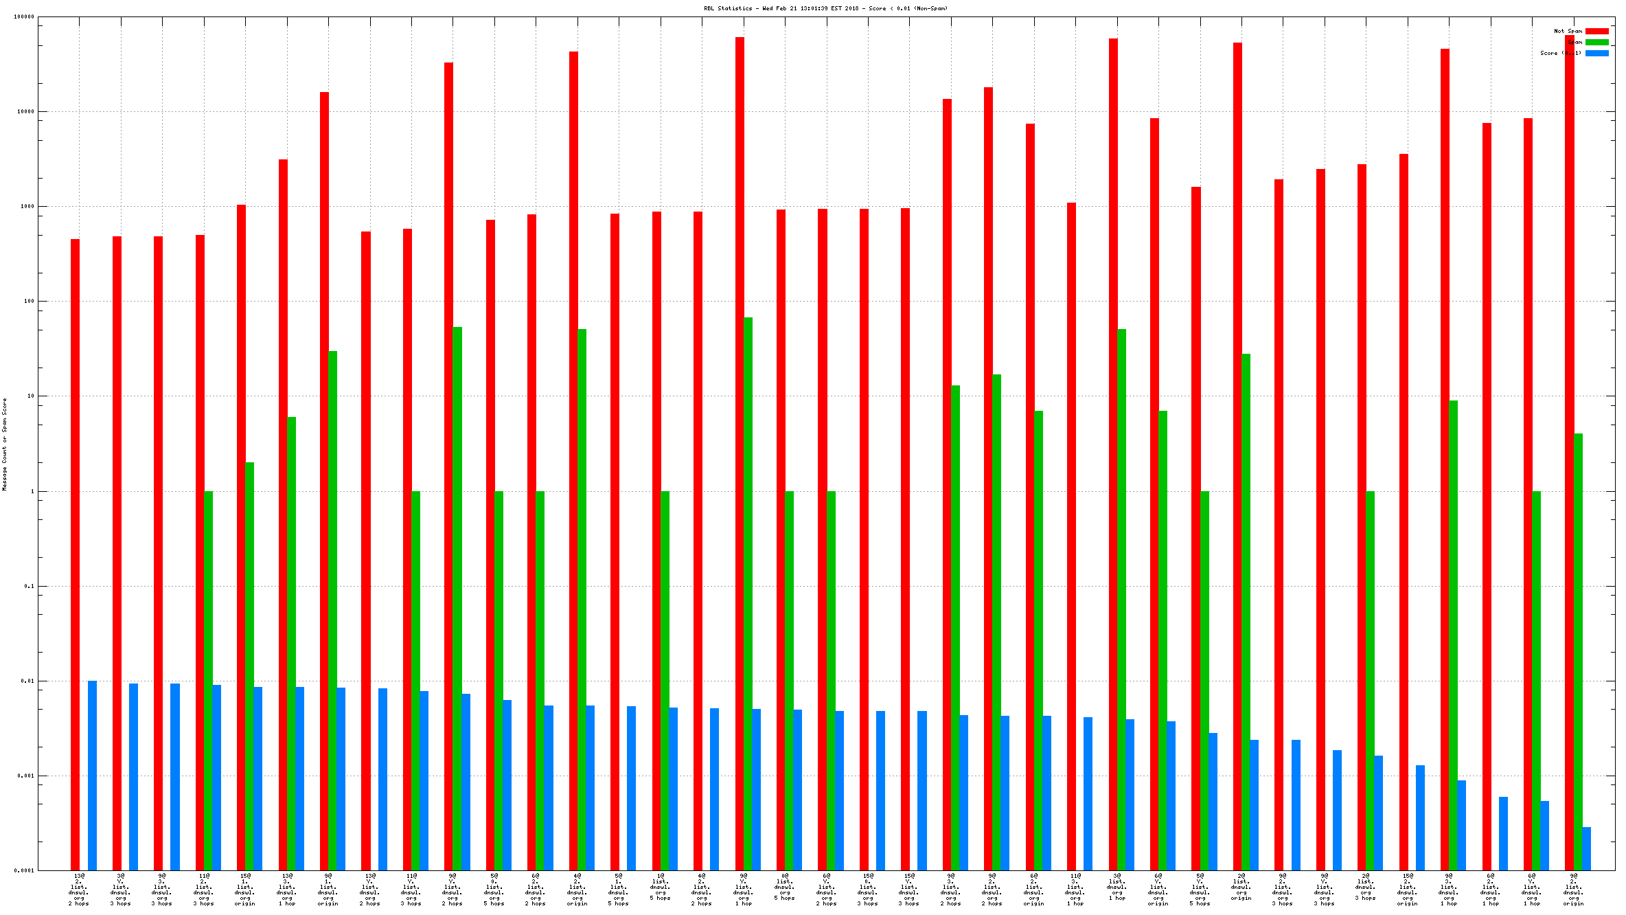Select the first x-axis label 13@ 2 hops
1626x915 pixels.
click(79, 889)
